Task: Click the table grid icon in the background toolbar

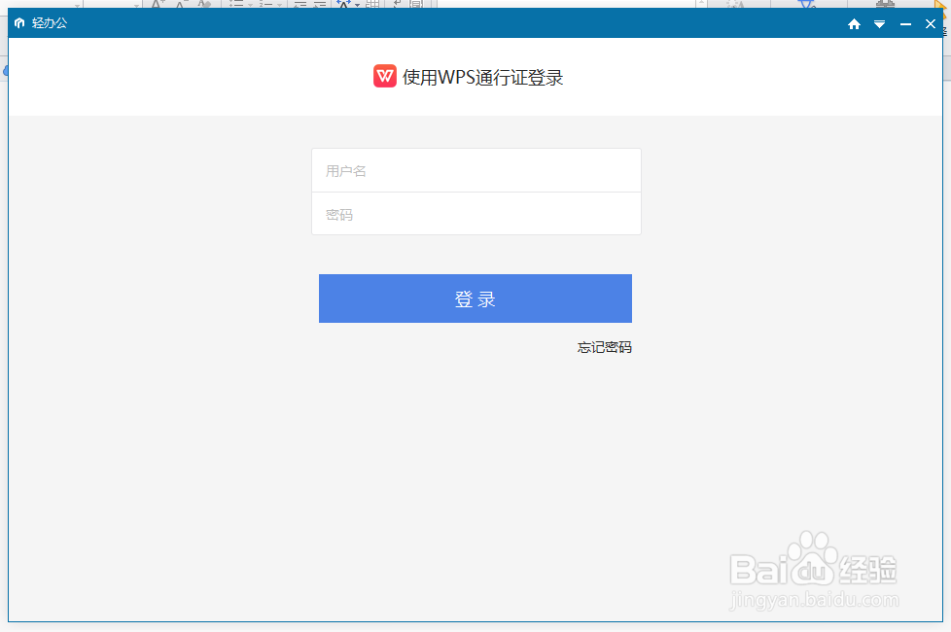Action: coord(372,4)
